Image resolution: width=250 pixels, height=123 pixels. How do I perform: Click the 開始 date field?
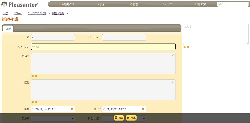[53, 109]
